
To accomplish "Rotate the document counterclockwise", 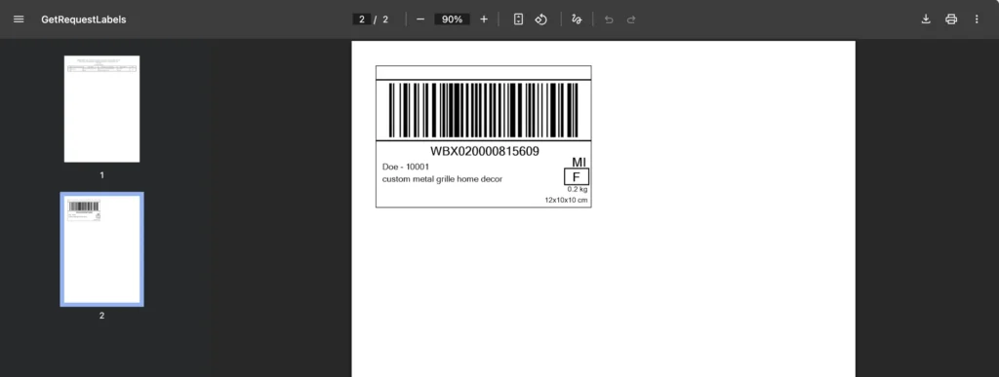I will pyautogui.click(x=540, y=19).
